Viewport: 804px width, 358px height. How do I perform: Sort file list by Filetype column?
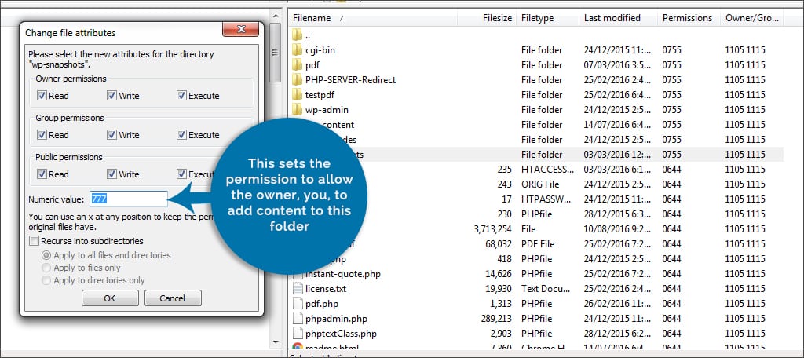[x=548, y=18]
